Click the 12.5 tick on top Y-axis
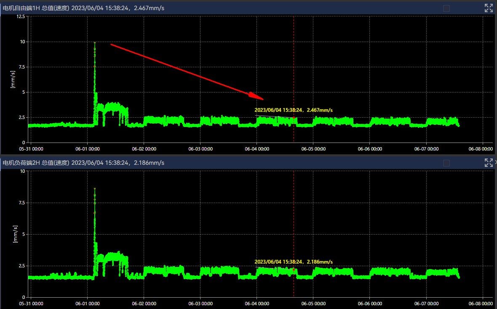497x309 pixels. 20,16
